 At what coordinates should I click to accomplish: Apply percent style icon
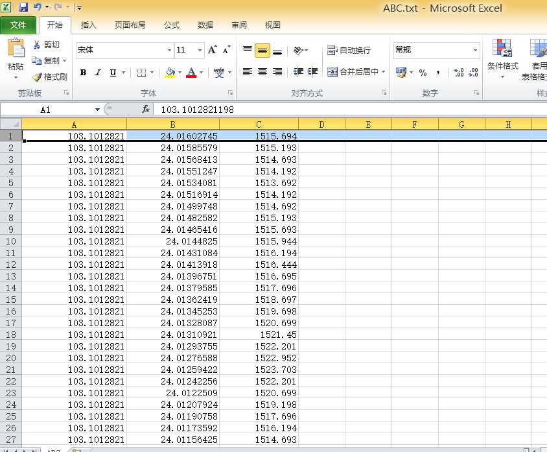423,73
